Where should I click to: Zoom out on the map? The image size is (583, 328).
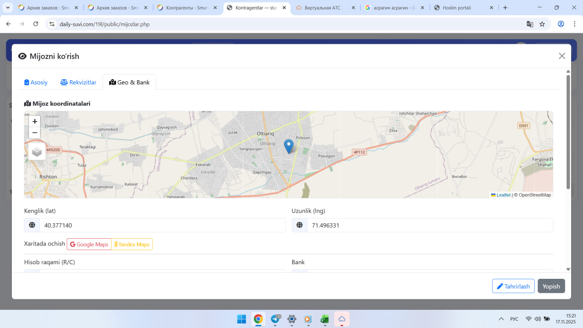pos(35,133)
